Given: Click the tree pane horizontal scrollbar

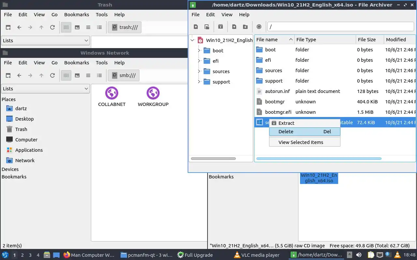Looking at the screenshot, I should 213,159.
